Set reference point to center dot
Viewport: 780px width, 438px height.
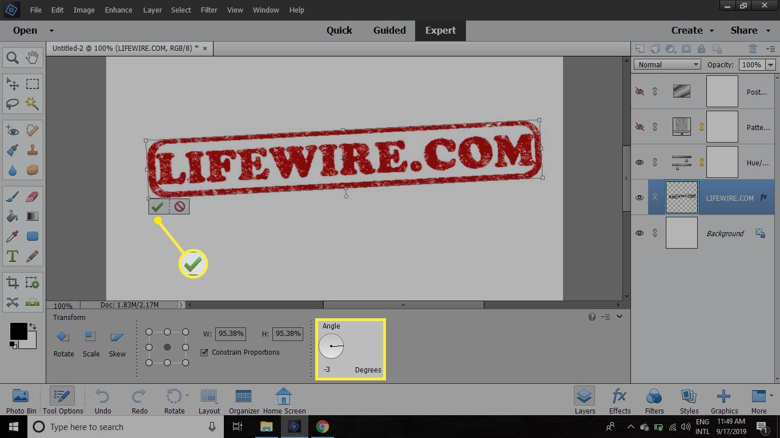pyautogui.click(x=167, y=347)
